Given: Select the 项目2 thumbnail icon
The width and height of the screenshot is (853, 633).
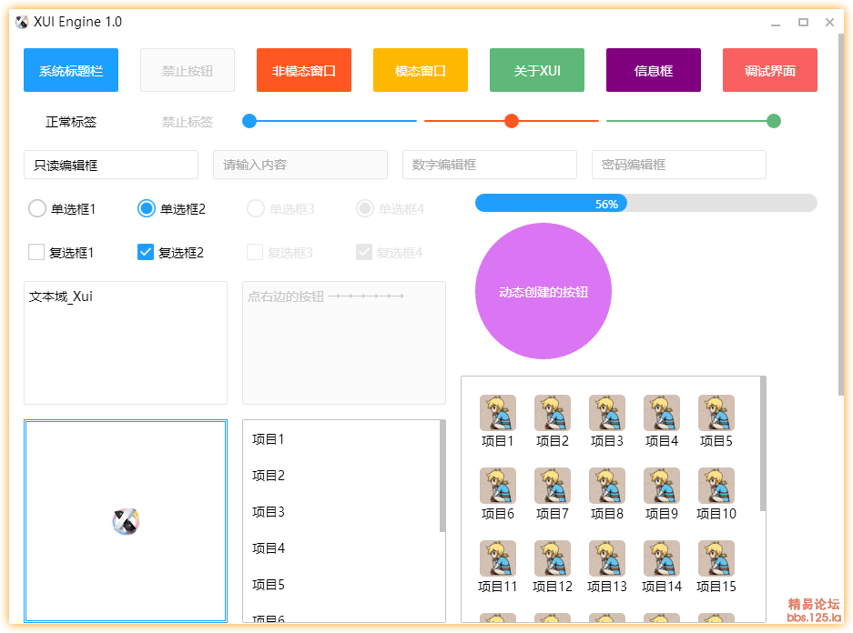Looking at the screenshot, I should pyautogui.click(x=553, y=413).
